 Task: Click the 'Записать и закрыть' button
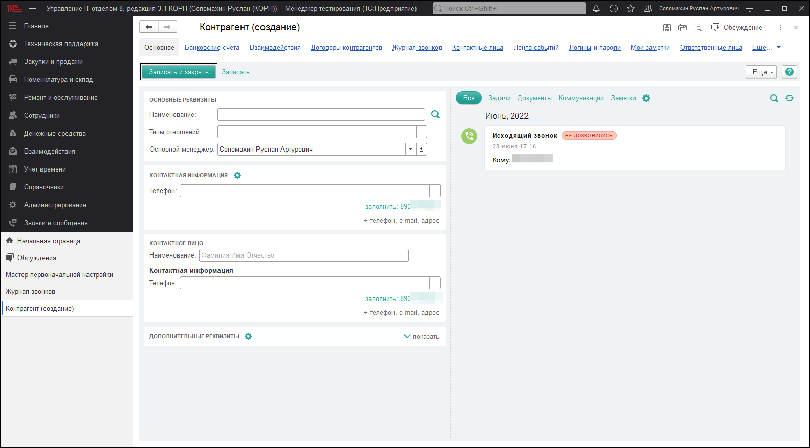[179, 72]
